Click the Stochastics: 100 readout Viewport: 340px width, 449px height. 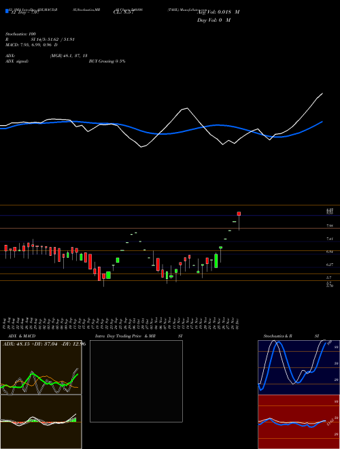20,34
